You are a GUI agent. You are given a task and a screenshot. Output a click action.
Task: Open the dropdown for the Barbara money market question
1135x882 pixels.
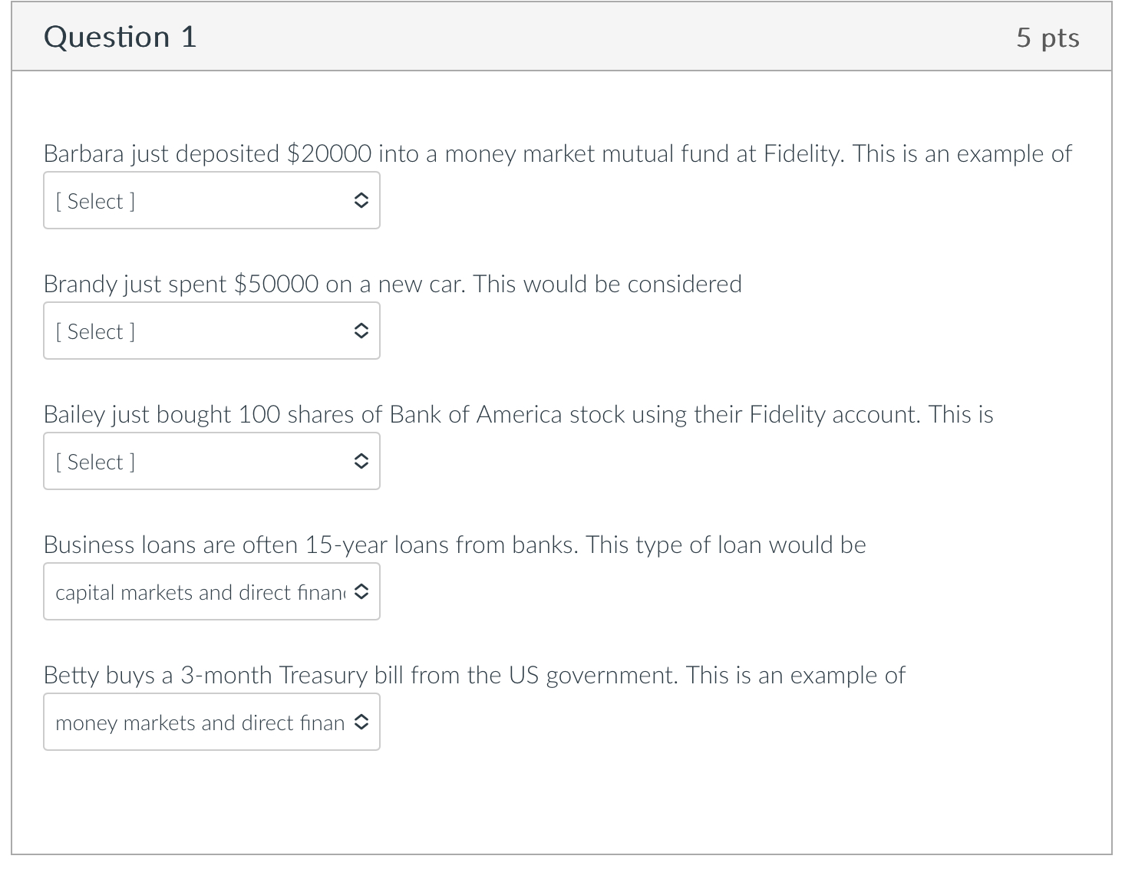(211, 200)
